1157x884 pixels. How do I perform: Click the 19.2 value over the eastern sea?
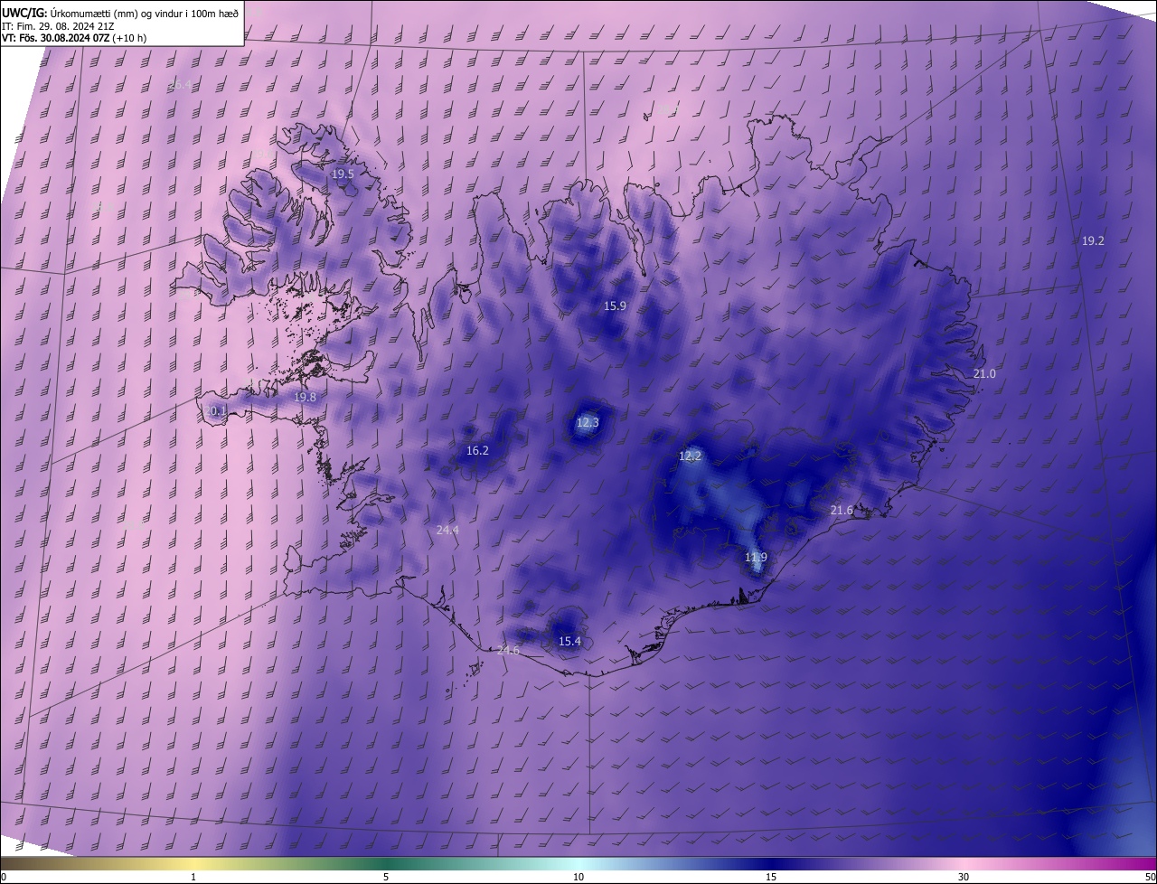[x=1093, y=241]
